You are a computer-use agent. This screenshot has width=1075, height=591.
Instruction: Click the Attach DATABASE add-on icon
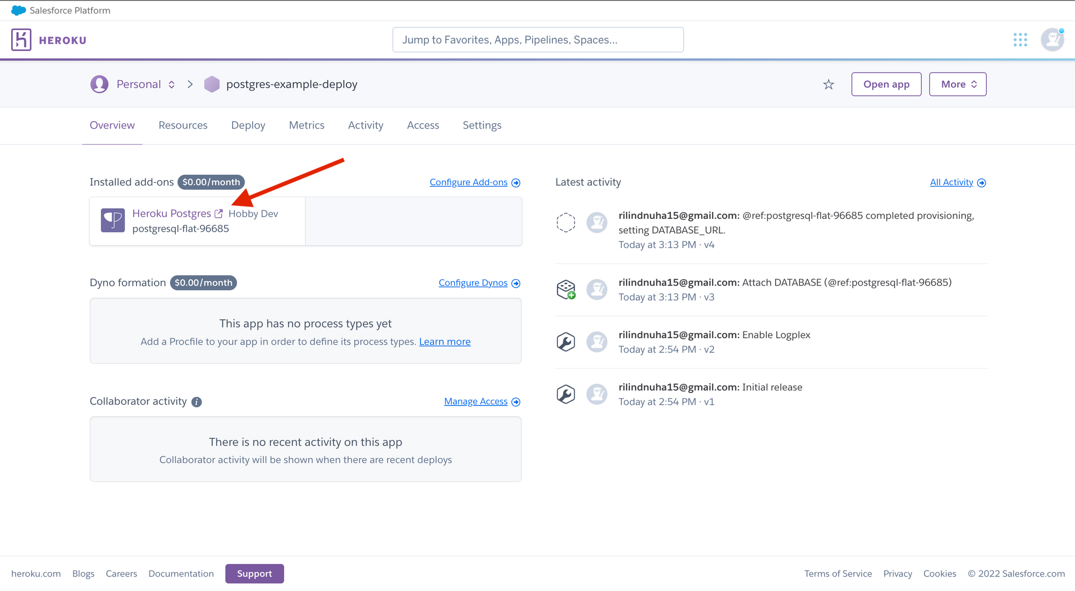click(x=566, y=289)
